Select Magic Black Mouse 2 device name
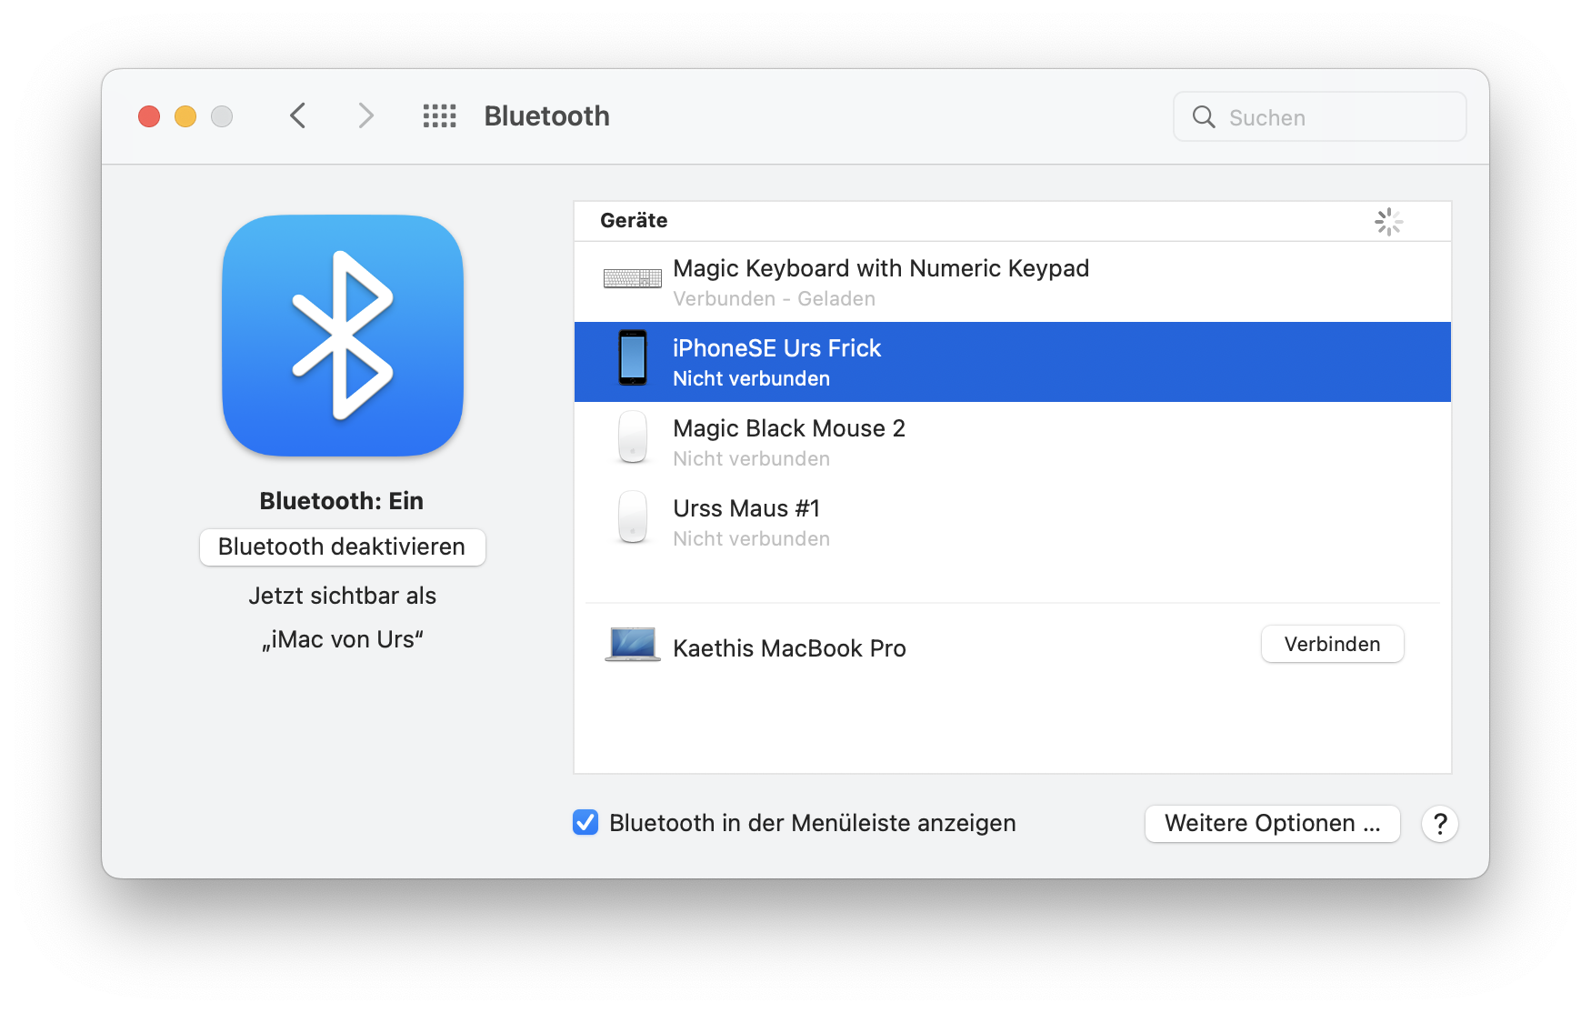The width and height of the screenshot is (1591, 1013). [789, 428]
